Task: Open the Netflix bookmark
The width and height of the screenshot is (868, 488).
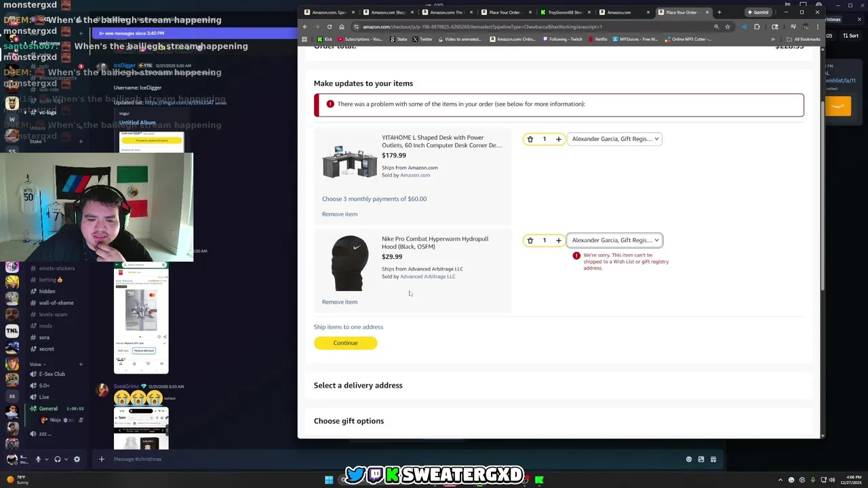Action: coord(597,39)
